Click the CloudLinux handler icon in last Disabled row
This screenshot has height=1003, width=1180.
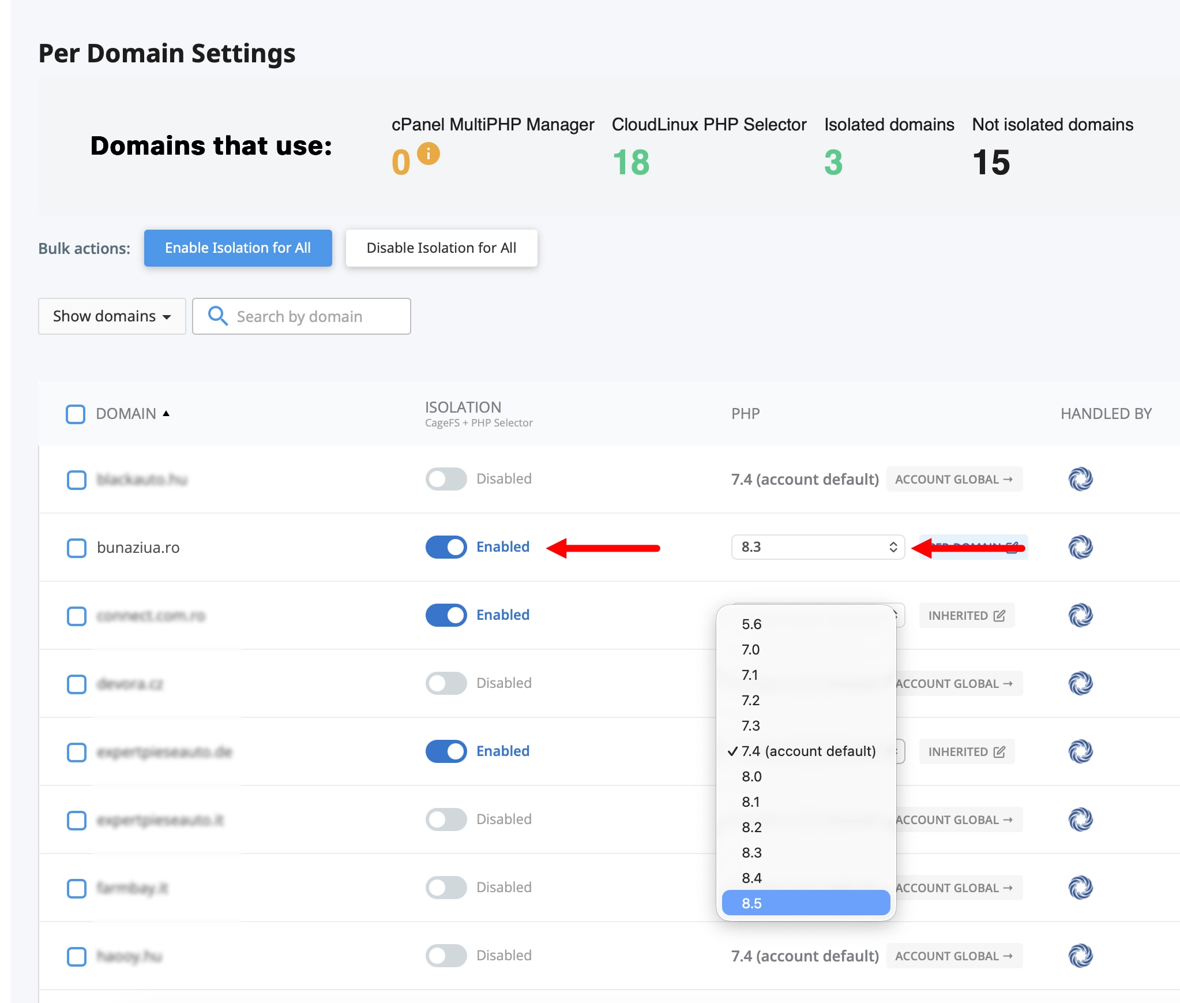tap(1080, 956)
